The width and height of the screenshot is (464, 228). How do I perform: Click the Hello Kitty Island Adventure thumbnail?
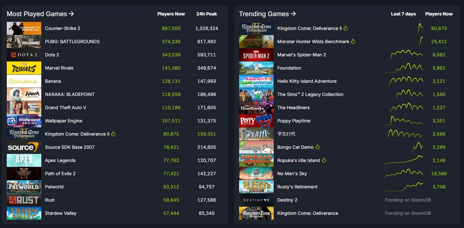coord(256,81)
